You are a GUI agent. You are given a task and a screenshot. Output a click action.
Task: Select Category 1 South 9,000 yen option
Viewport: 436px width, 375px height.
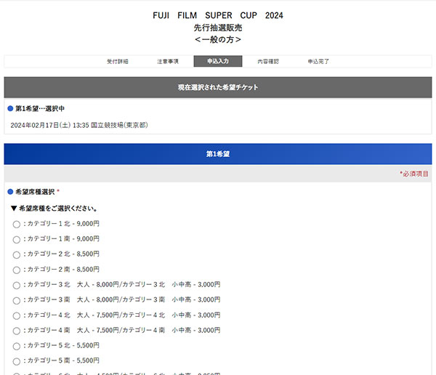17,239
